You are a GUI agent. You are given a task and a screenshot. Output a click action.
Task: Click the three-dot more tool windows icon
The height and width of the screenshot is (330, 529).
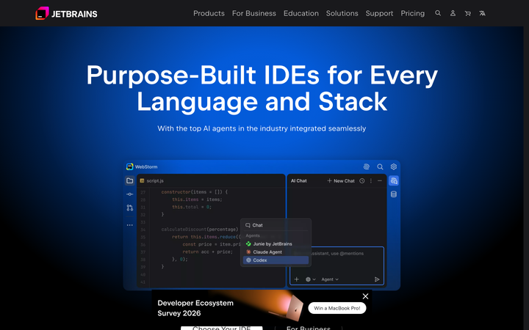(129, 225)
